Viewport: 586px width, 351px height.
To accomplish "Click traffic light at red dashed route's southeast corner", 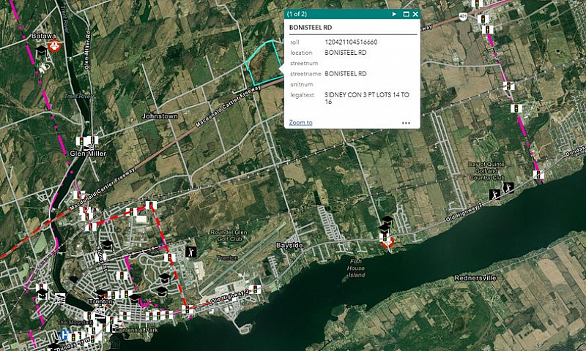I will [188, 309].
